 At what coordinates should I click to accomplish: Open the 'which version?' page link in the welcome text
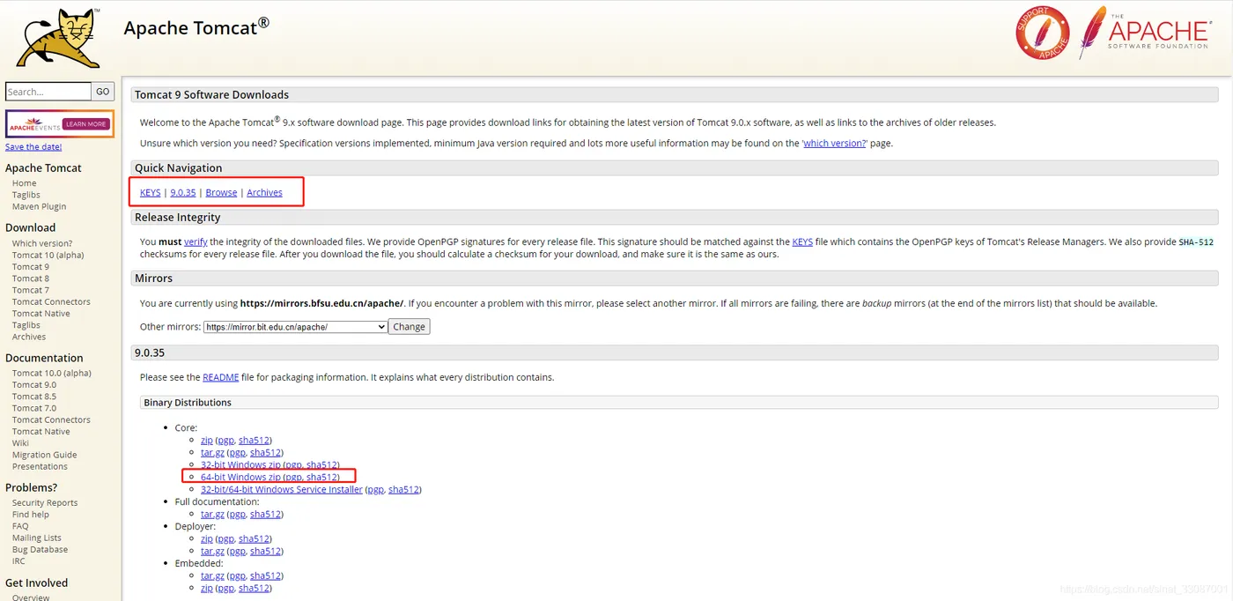(835, 143)
